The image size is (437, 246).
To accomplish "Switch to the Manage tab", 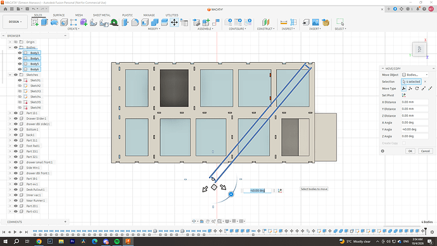I will (149, 15).
